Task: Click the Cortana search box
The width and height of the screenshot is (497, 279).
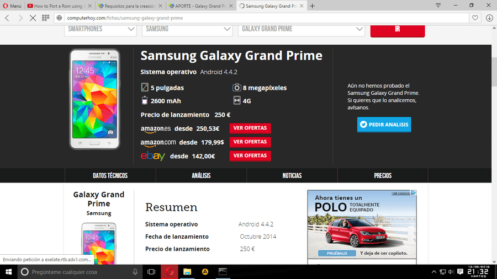Action: click(79, 272)
